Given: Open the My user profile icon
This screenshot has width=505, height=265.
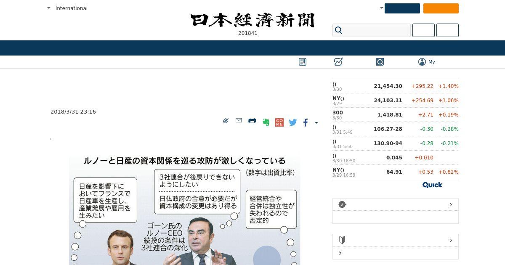Looking at the screenshot, I should [422, 62].
